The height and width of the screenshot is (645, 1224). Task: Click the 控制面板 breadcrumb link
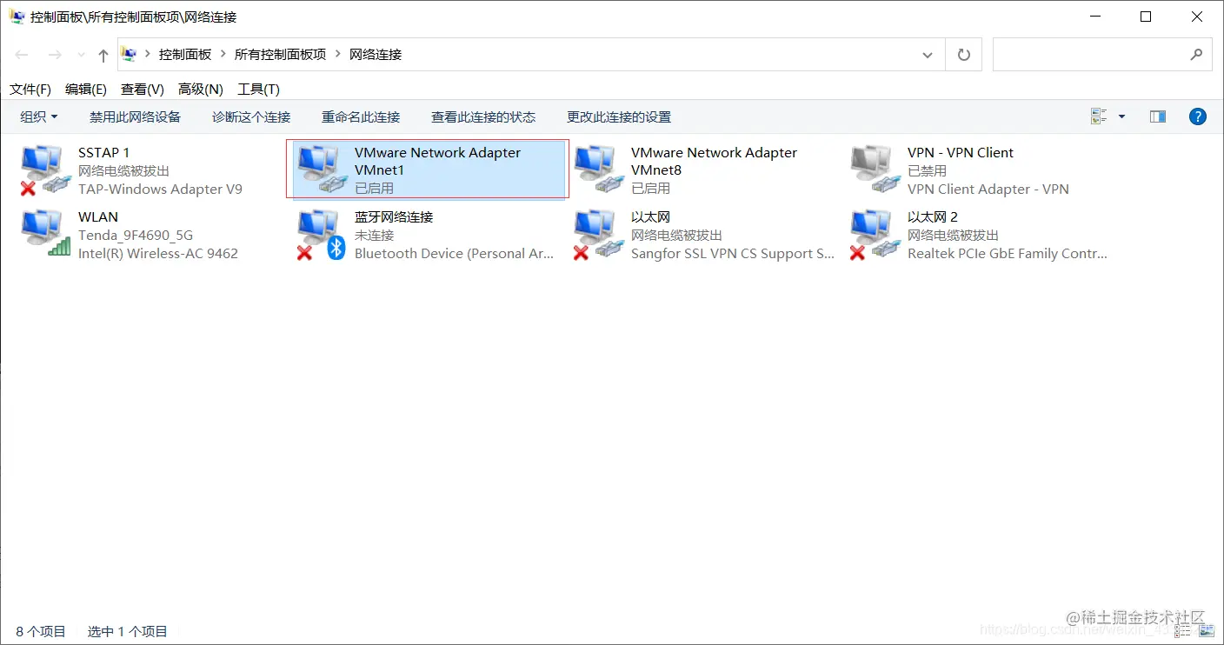[185, 54]
